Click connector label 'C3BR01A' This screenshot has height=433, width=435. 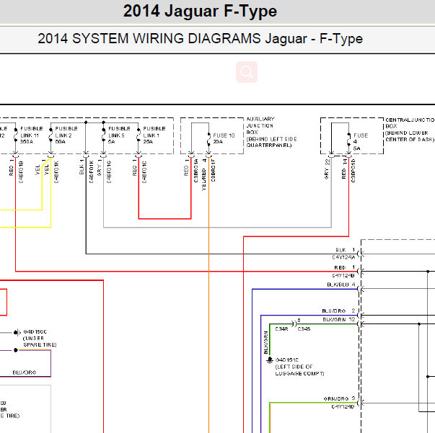196,171
